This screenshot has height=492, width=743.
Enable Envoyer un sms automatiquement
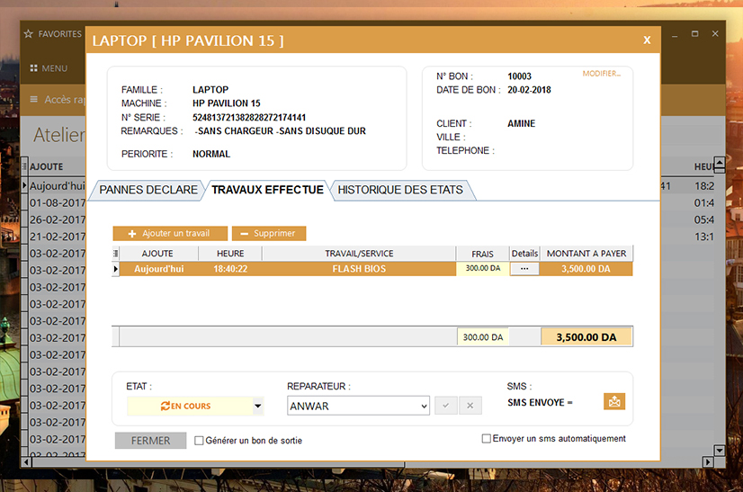pyautogui.click(x=486, y=438)
